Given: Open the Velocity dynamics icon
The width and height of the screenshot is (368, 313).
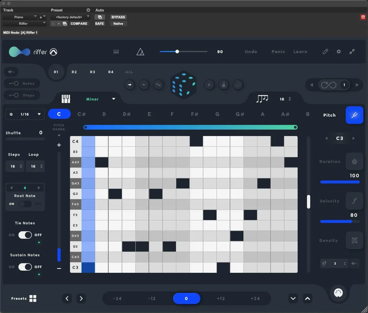Looking at the screenshot, I should (x=354, y=201).
